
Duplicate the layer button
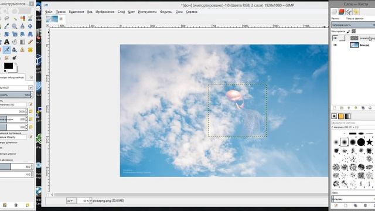click(363, 108)
